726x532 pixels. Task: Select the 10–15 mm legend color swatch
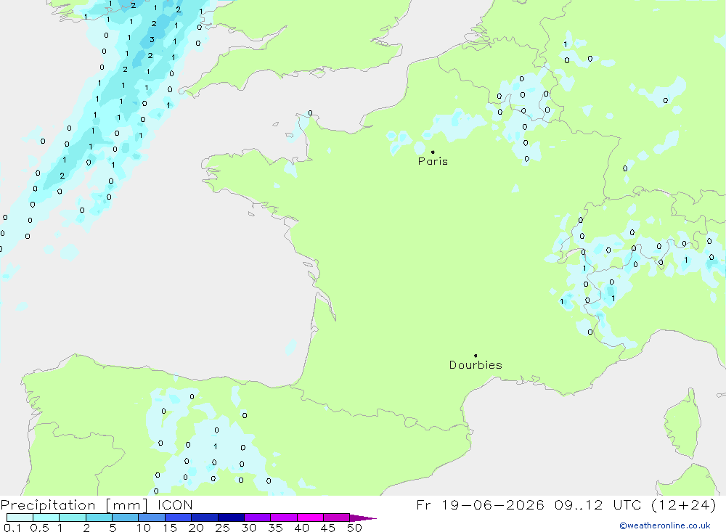(152, 517)
